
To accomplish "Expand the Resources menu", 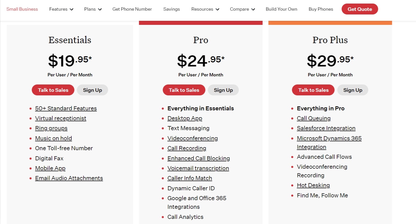I will [205, 9].
